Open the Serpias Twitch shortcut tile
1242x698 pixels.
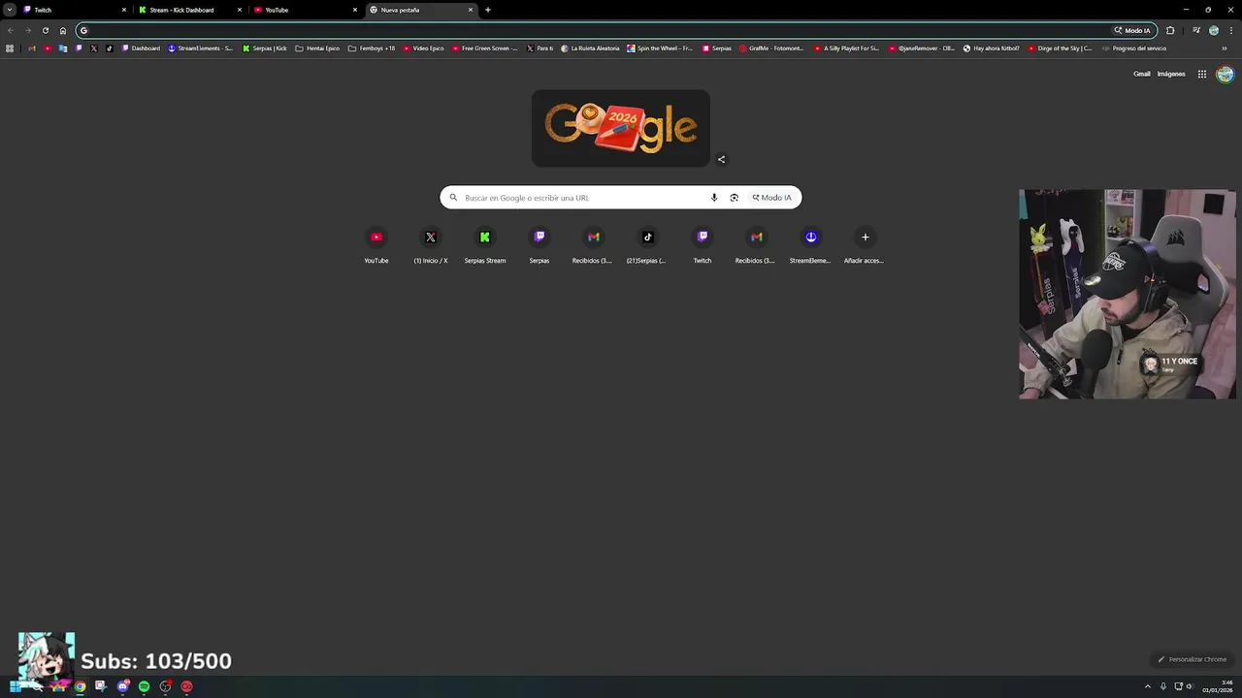539,245
